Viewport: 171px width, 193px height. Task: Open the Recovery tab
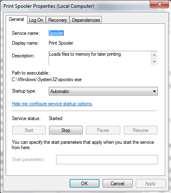[58, 20]
